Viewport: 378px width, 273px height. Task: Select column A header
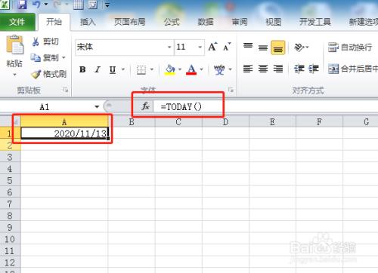pyautogui.click(x=64, y=122)
